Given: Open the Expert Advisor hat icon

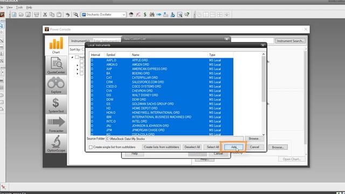Looking at the screenshot, I should [131, 15].
